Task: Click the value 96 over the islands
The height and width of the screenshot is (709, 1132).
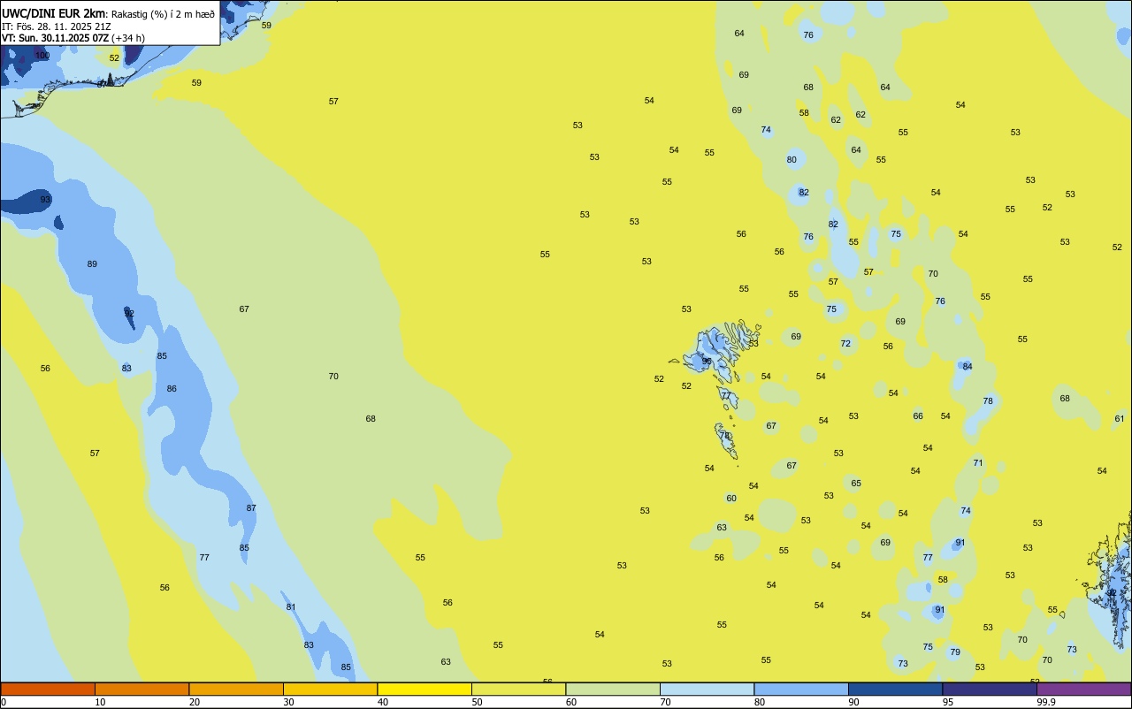Action: 707,361
